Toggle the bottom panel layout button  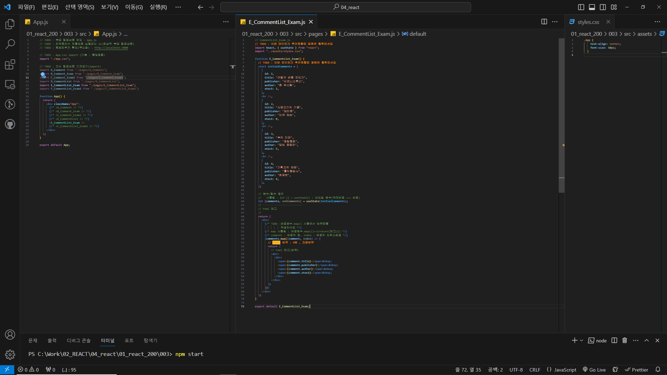point(592,7)
